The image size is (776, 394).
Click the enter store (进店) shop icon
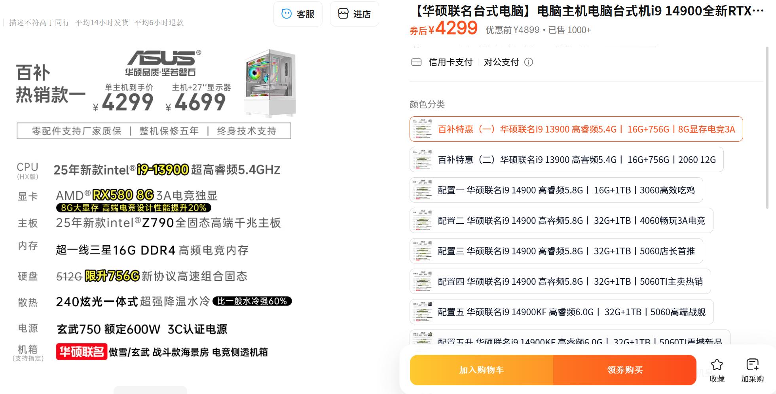[x=343, y=14]
